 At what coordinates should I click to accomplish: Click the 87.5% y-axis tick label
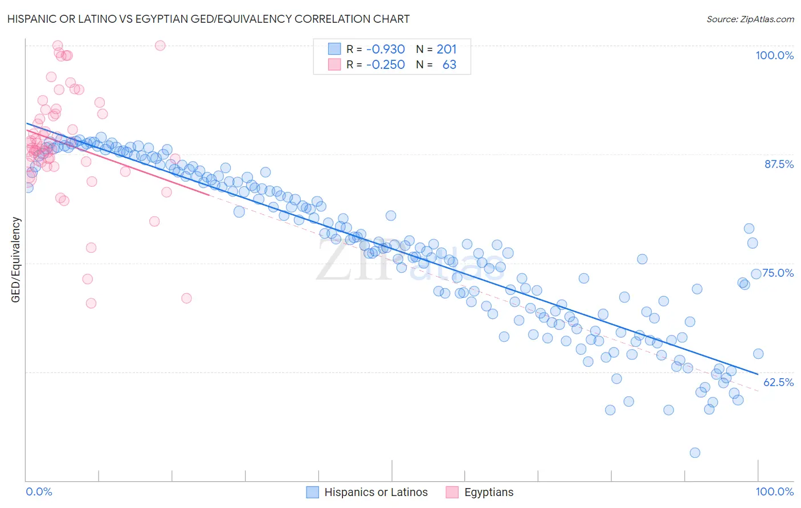tap(779, 164)
